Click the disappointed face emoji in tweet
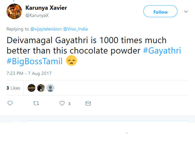The image size is (195, 146). click(x=71, y=61)
